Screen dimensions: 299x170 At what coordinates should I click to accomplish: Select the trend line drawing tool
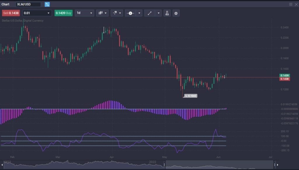pyautogui.click(x=149, y=13)
